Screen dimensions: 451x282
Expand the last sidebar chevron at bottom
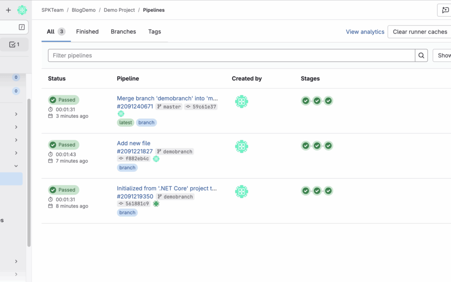click(x=16, y=274)
